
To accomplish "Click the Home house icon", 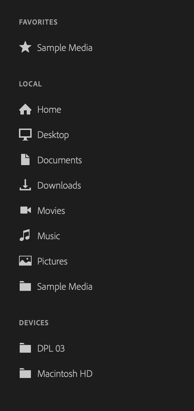I will pos(25,109).
